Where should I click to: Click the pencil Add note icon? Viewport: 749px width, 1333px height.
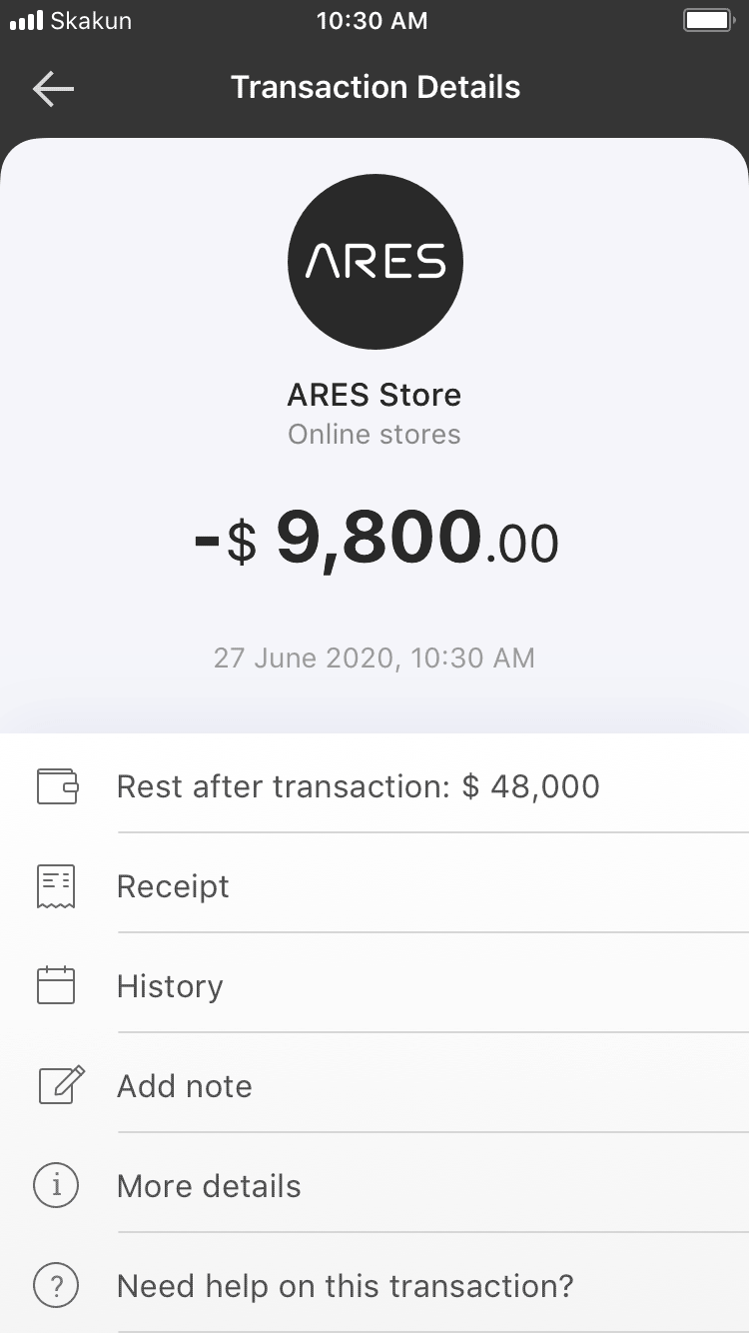click(x=61, y=1085)
